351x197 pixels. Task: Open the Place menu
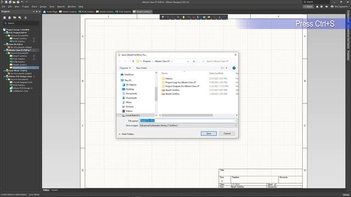click(x=34, y=7)
